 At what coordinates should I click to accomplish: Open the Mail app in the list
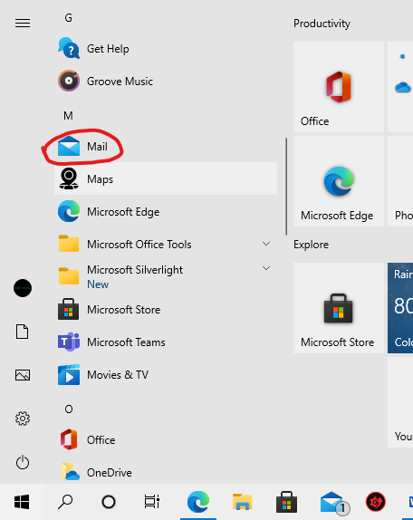166,146
